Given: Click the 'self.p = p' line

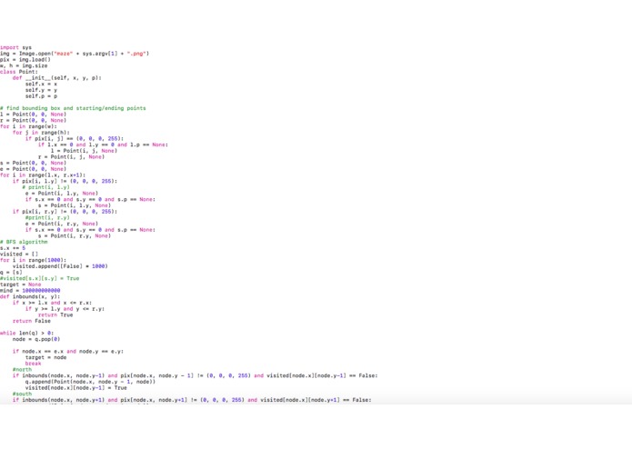Looking at the screenshot, I should pyautogui.click(x=41, y=95).
